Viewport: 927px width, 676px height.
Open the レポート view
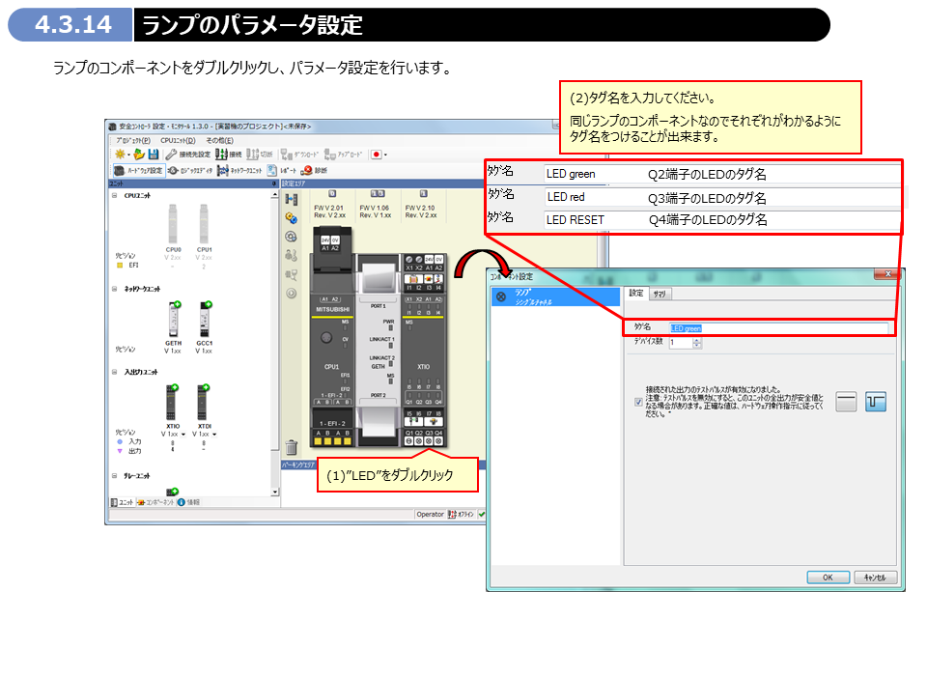click(281, 171)
